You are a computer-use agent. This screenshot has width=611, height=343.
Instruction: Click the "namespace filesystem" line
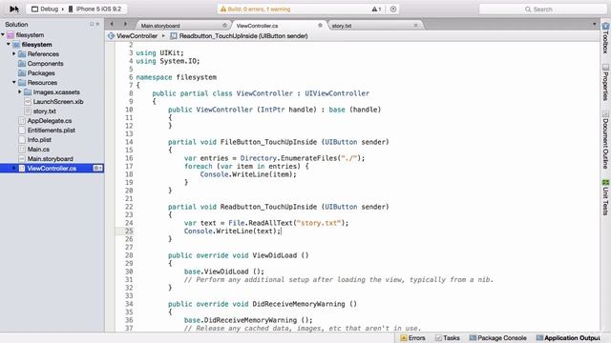point(176,77)
